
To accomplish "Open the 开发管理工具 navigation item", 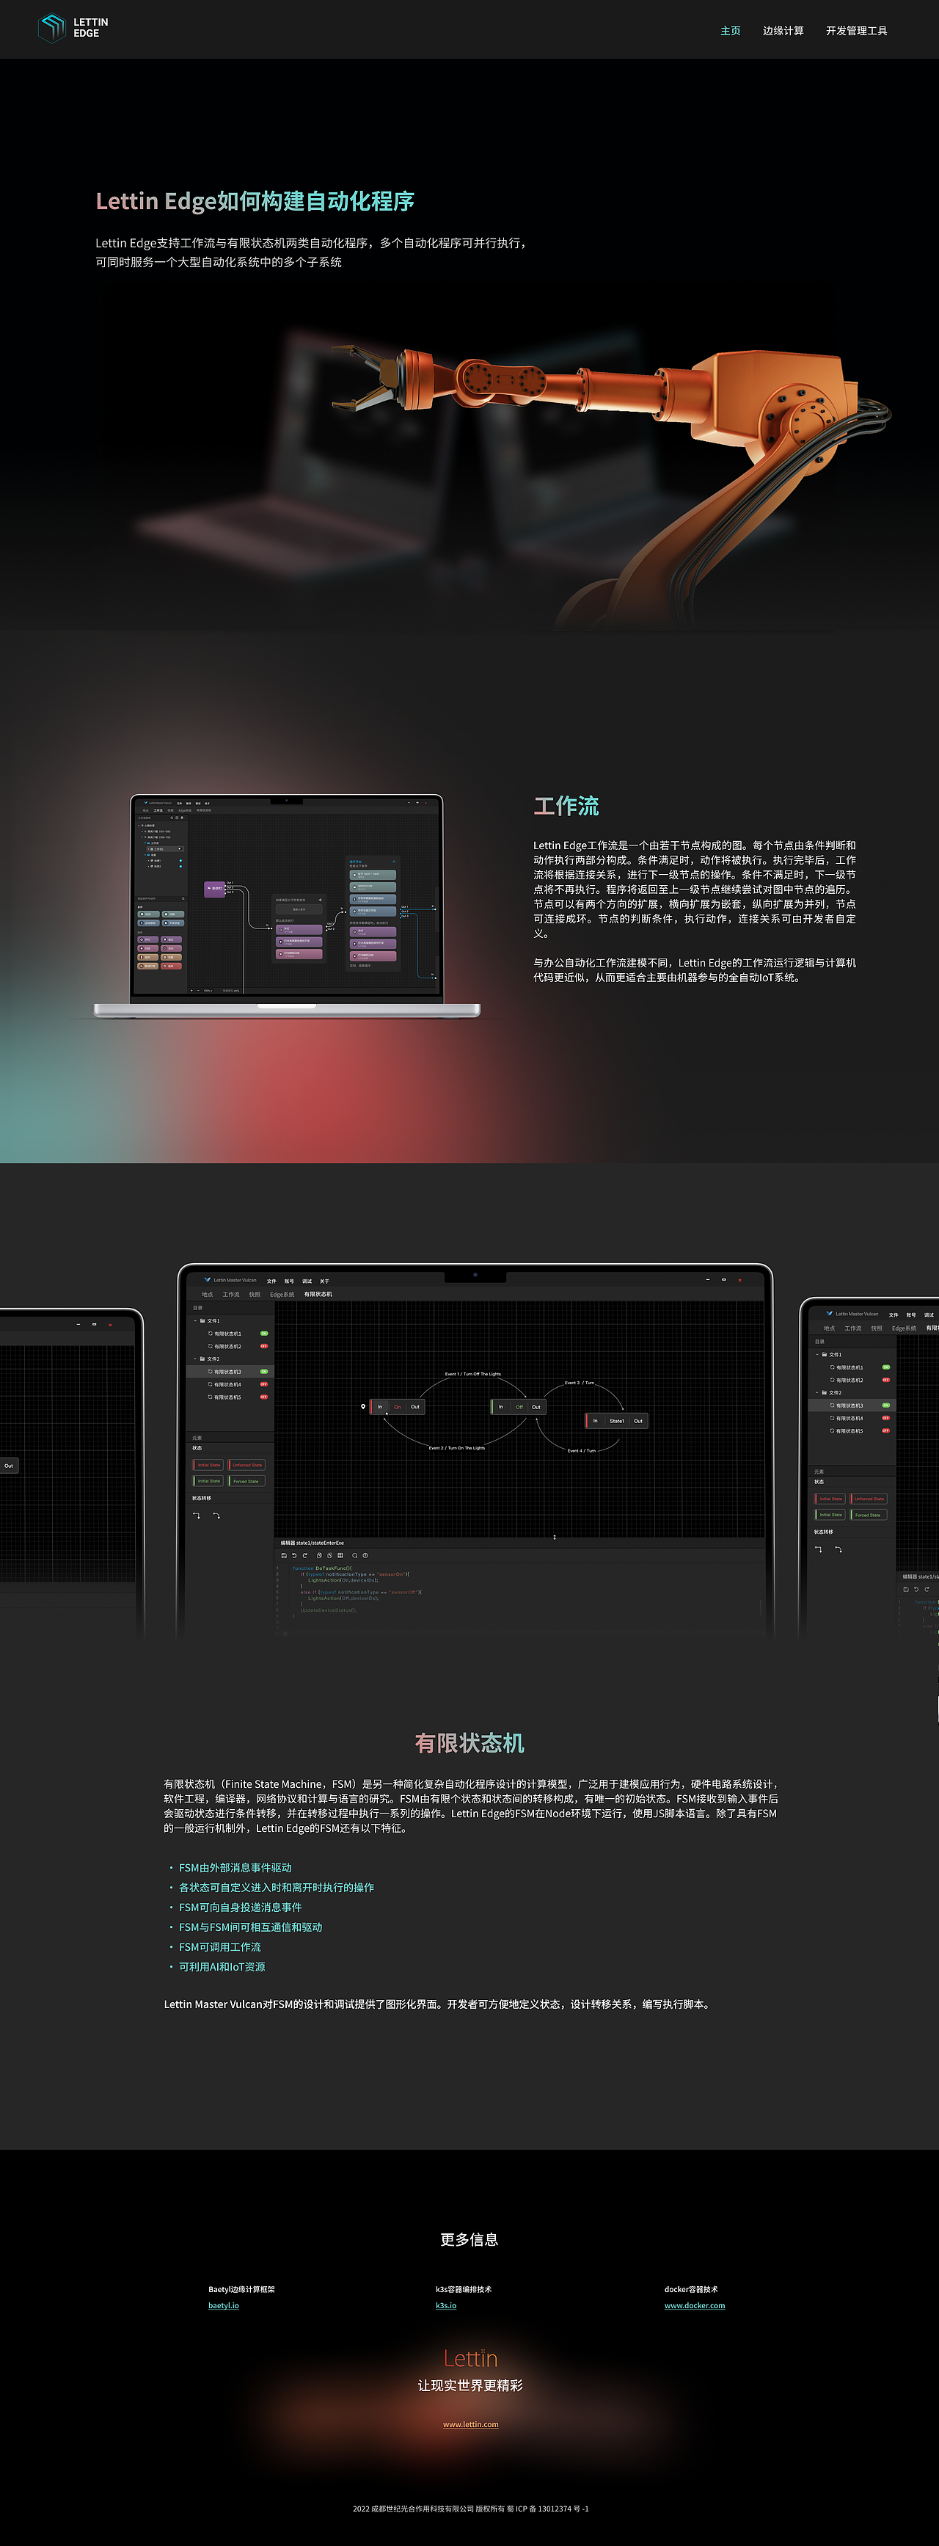I will click(x=856, y=31).
